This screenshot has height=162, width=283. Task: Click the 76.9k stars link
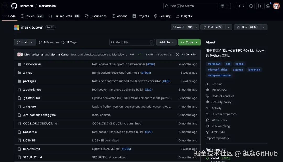[219, 120]
